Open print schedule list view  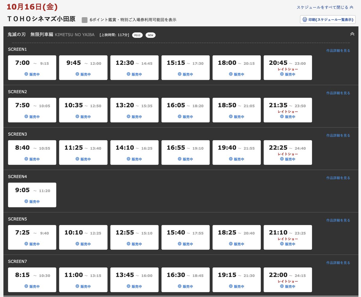click(x=328, y=20)
